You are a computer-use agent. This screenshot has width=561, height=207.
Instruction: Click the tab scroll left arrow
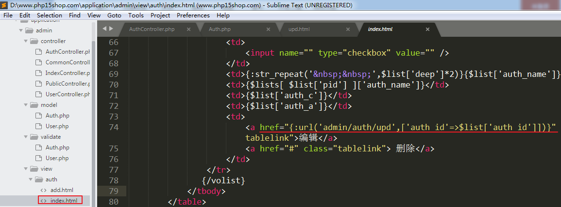pos(104,29)
